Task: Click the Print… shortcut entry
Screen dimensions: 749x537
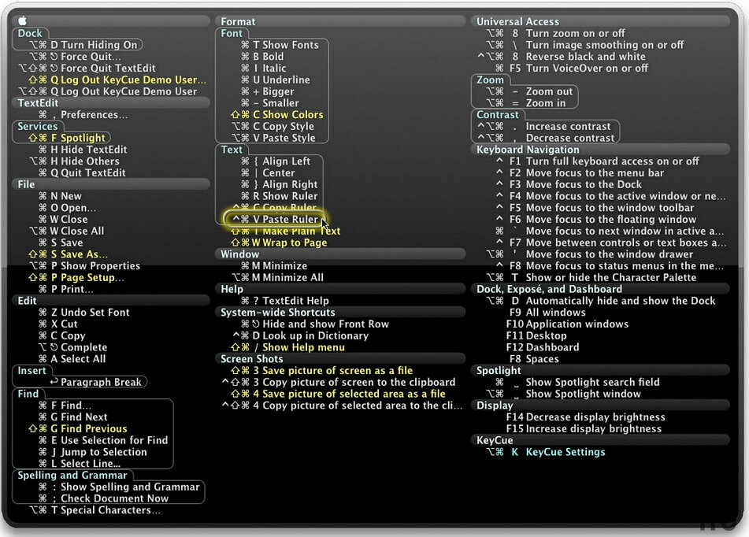Action: click(66, 289)
